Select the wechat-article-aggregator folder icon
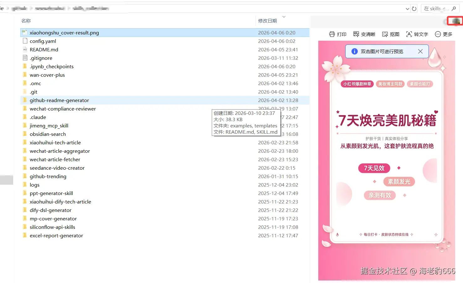 point(25,151)
